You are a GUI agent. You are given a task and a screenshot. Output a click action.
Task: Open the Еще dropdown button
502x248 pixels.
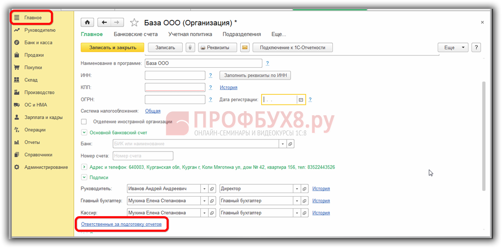(453, 47)
